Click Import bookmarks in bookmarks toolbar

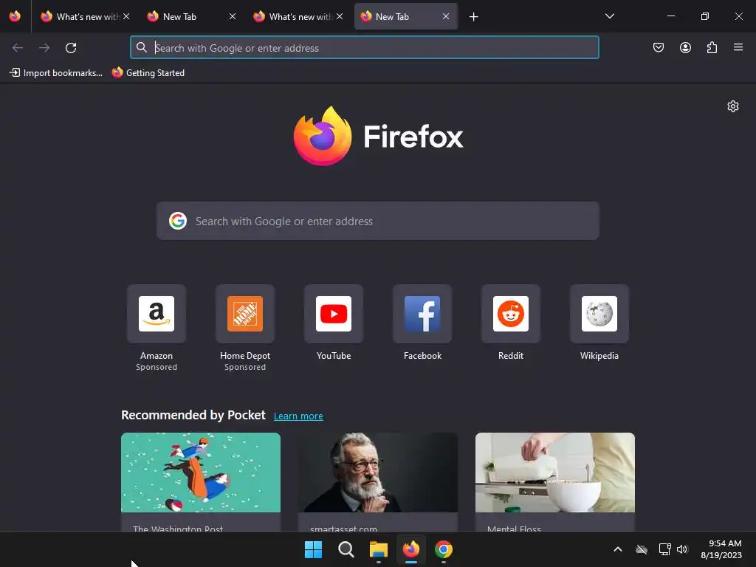(x=56, y=73)
